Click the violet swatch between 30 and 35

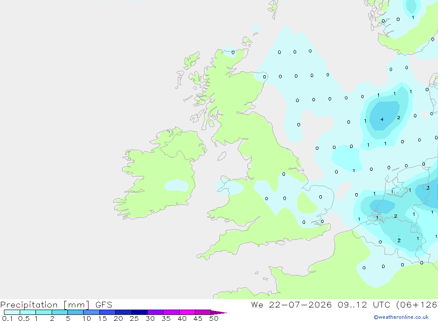[155, 312]
